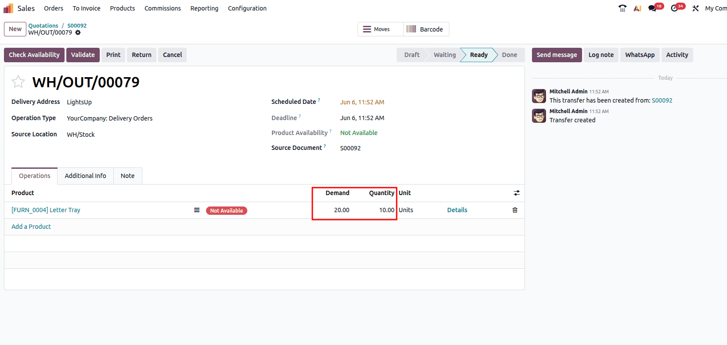727x345 pixels.
Task: Select the Ready status stage
Action: coord(479,55)
